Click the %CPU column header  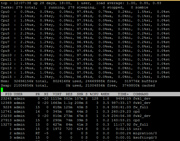[94, 94]
